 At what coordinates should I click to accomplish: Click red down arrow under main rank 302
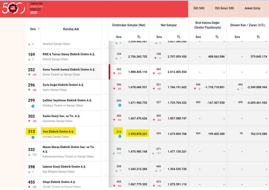pyautogui.click(x=29, y=121)
